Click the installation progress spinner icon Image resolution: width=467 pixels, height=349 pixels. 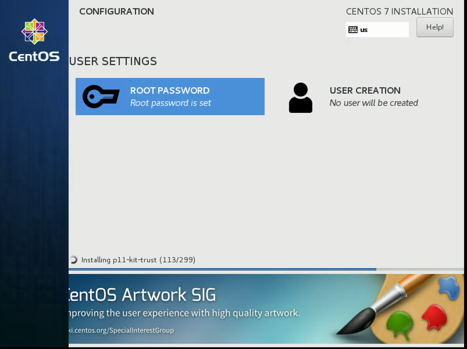pos(74,260)
